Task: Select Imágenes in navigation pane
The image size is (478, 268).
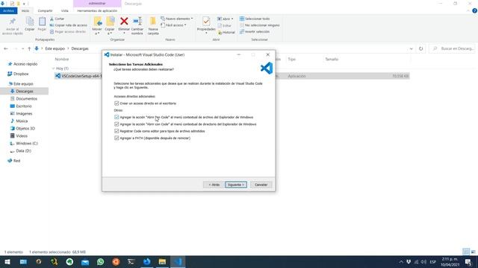Action: pyautogui.click(x=24, y=114)
